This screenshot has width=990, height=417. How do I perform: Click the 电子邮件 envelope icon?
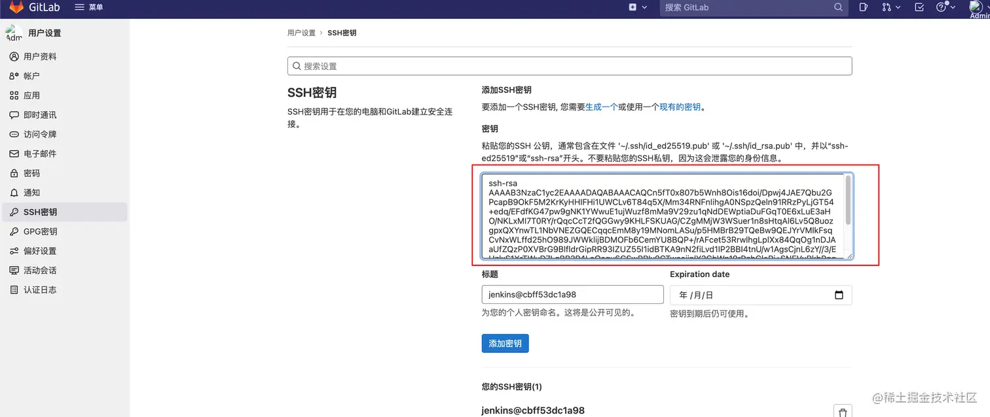[x=14, y=154]
